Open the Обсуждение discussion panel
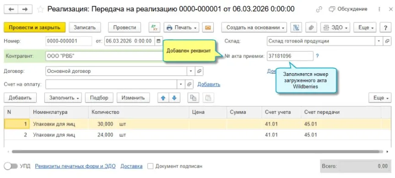This screenshot has height=178, width=395. click(348, 9)
